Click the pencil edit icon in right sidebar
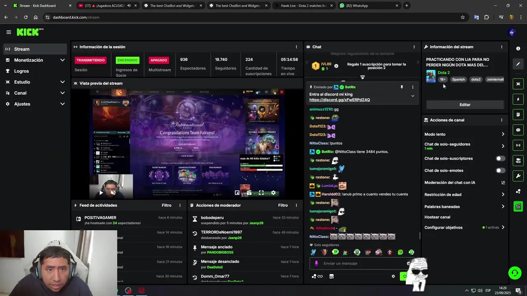The image size is (527, 296). pos(518,64)
